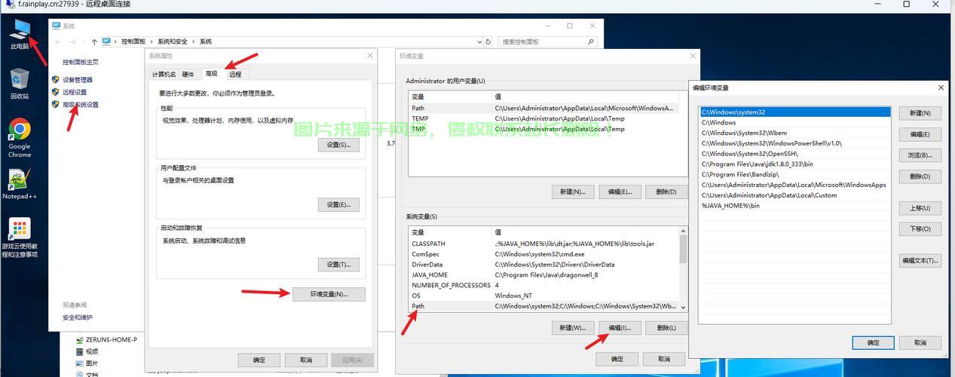This screenshot has height=377, width=955.
Task: Expand the address bar history dropdown arrow
Action: [x=479, y=42]
